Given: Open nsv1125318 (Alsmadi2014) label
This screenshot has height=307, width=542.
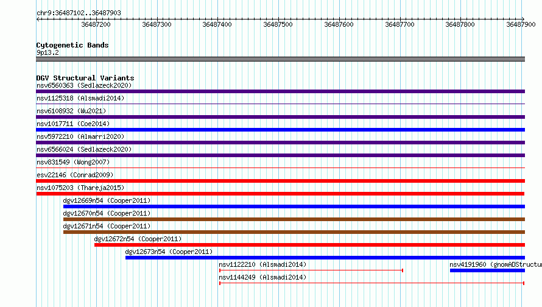Looking at the screenshot, I should (80, 98).
